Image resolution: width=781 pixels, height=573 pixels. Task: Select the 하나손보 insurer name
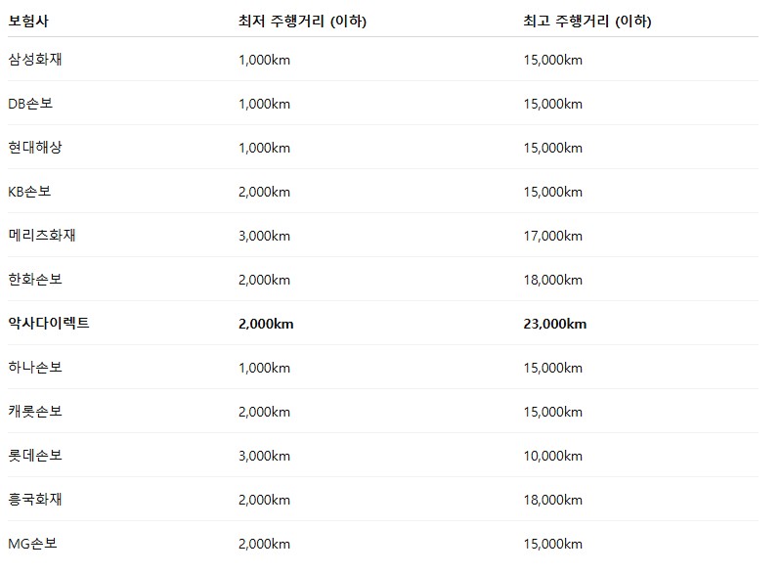coord(35,368)
